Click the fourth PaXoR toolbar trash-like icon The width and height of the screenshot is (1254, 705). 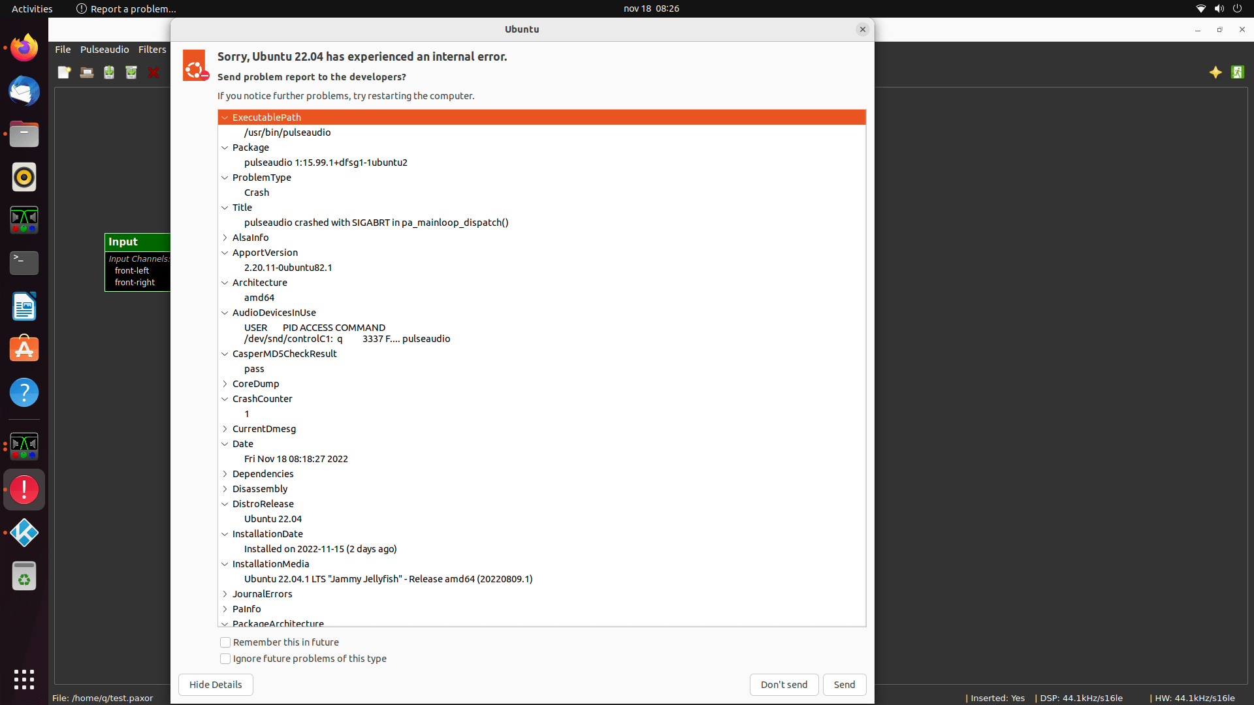tap(131, 72)
